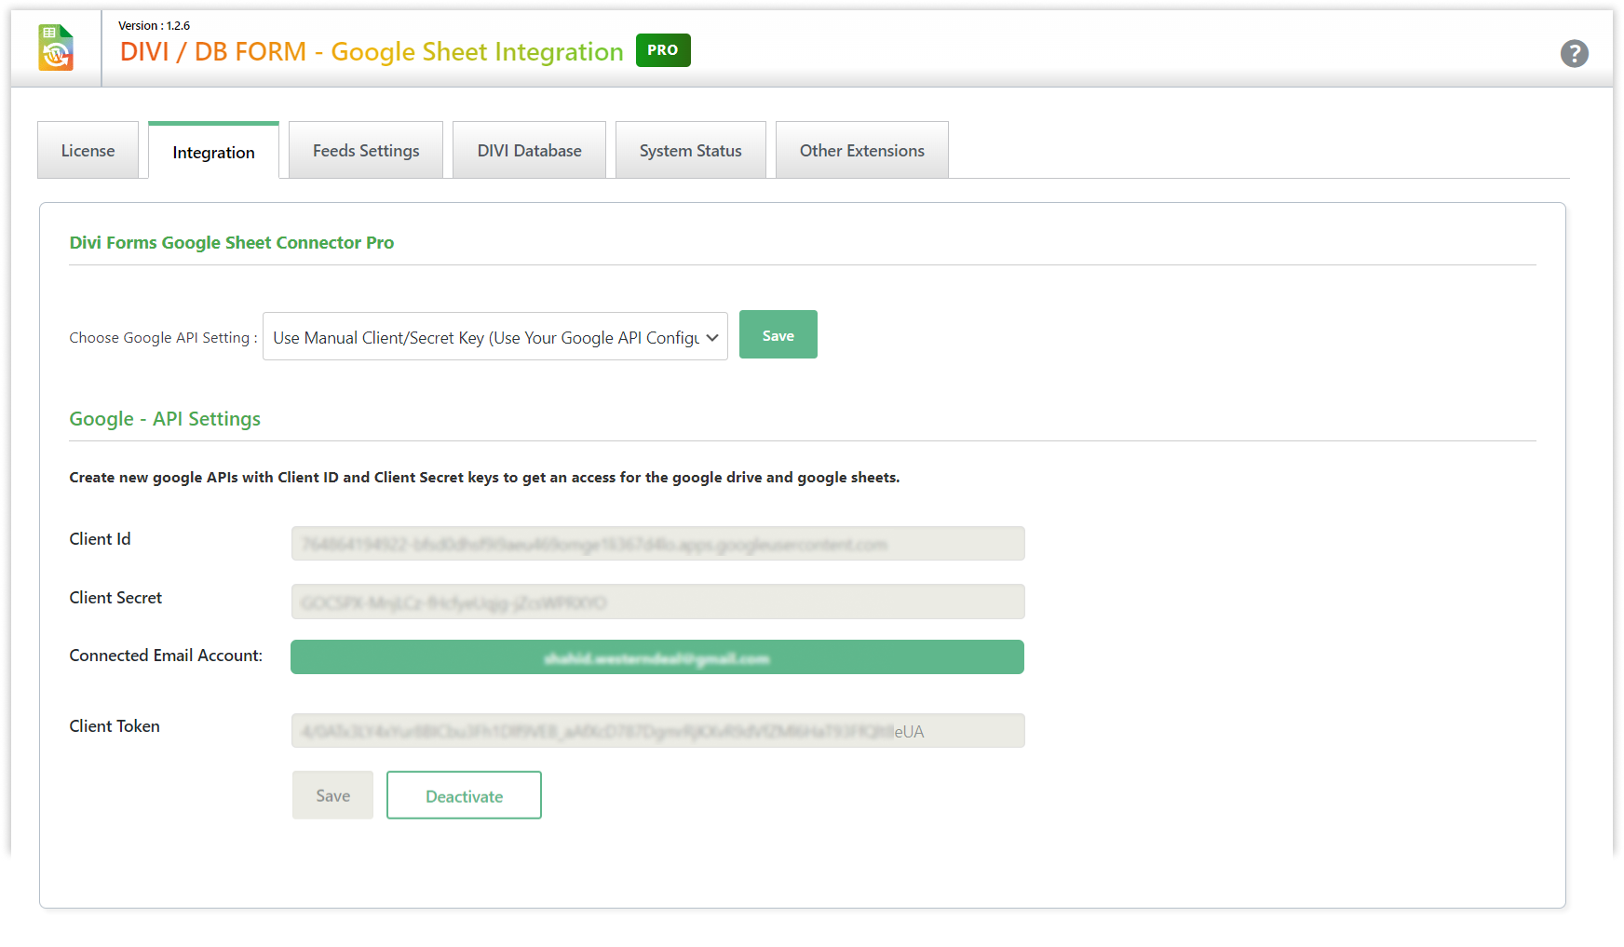Click the Divi Forms Google Sheet Connector Pro heading
The height and width of the screenshot is (947, 1624).
tap(231, 243)
